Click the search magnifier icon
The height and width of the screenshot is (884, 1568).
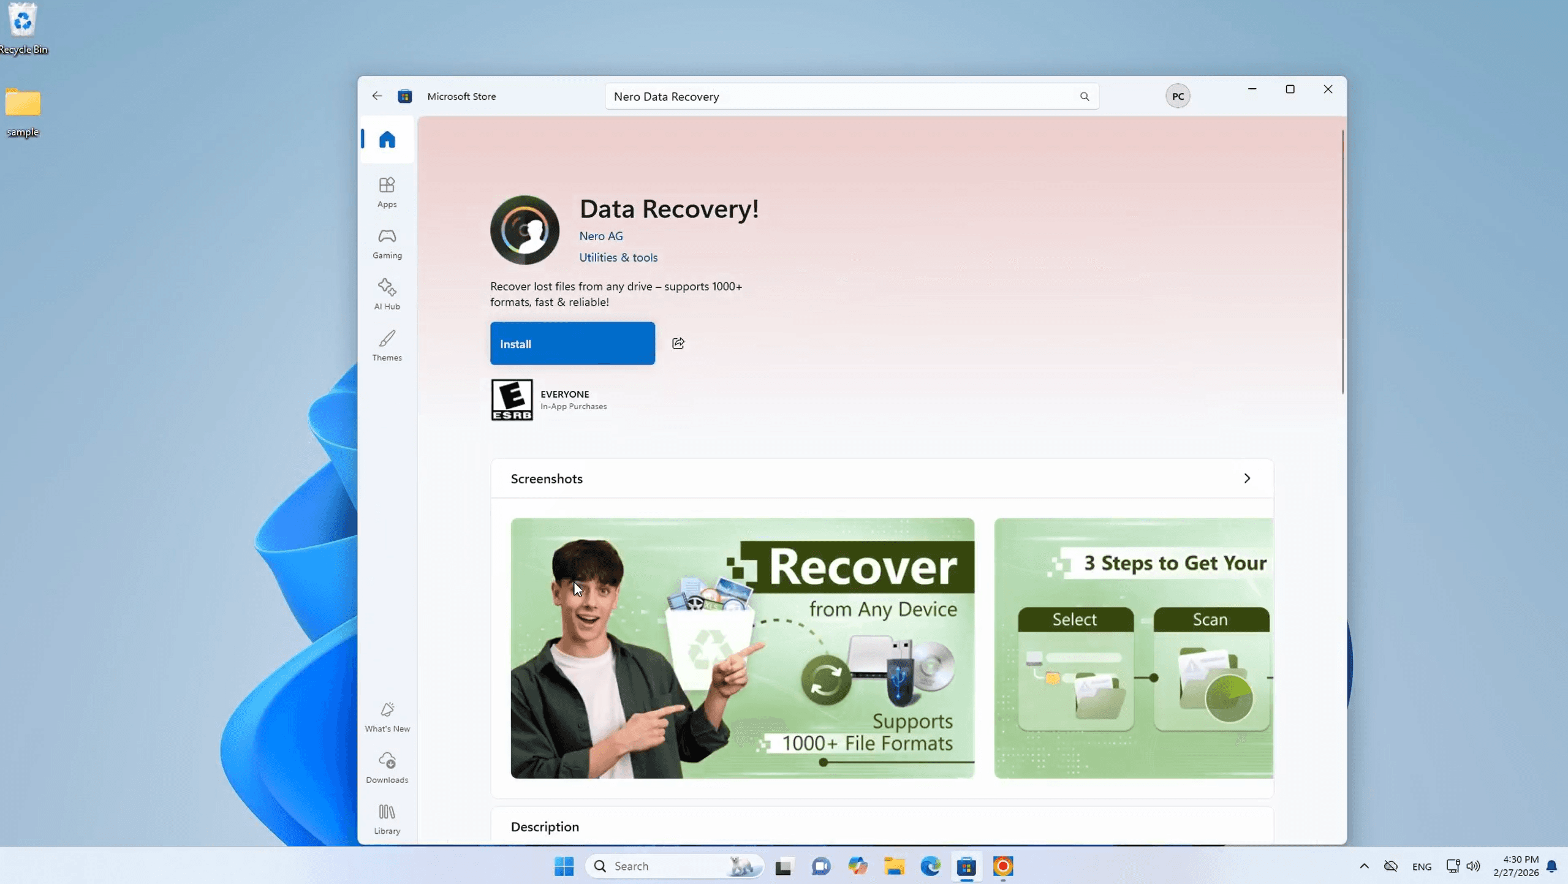(x=1084, y=96)
